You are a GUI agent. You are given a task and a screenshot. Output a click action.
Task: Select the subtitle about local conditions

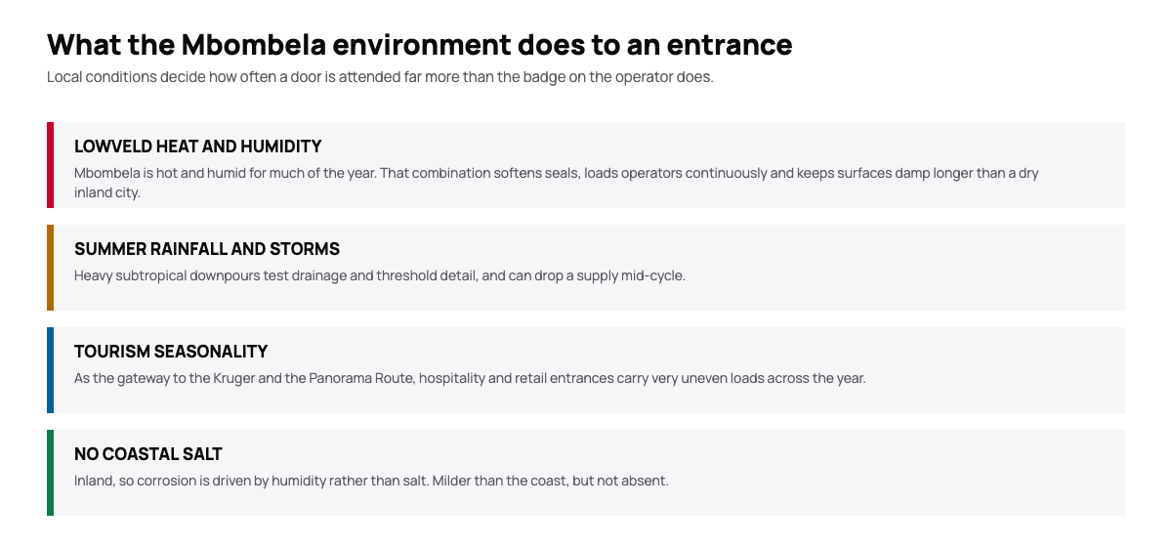(x=380, y=77)
